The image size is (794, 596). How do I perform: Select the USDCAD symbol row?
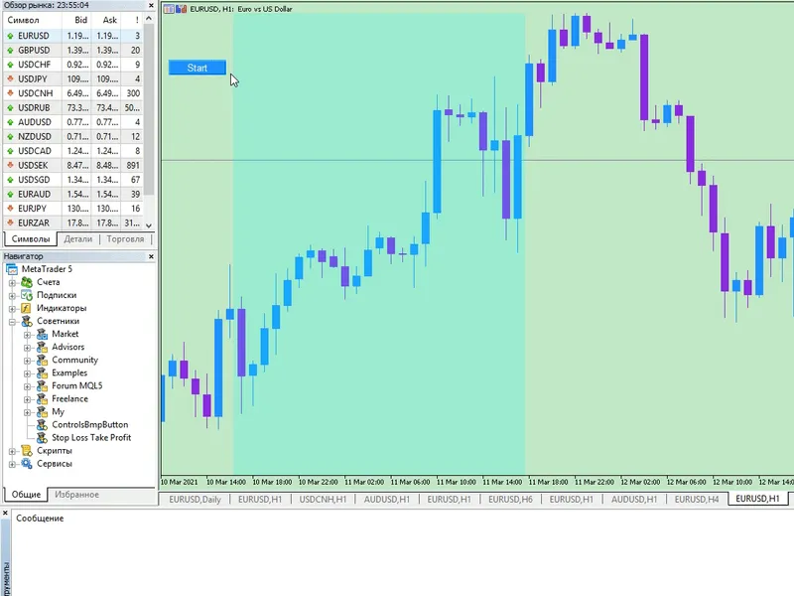pyautogui.click(x=73, y=151)
